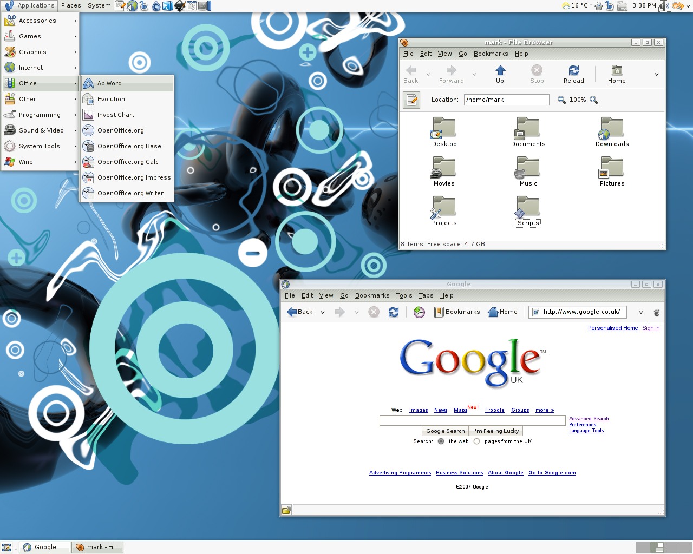Expand the Sound & Video category

(x=41, y=130)
